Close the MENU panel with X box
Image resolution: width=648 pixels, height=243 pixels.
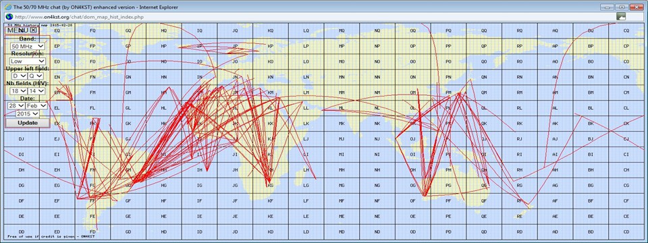(x=34, y=30)
